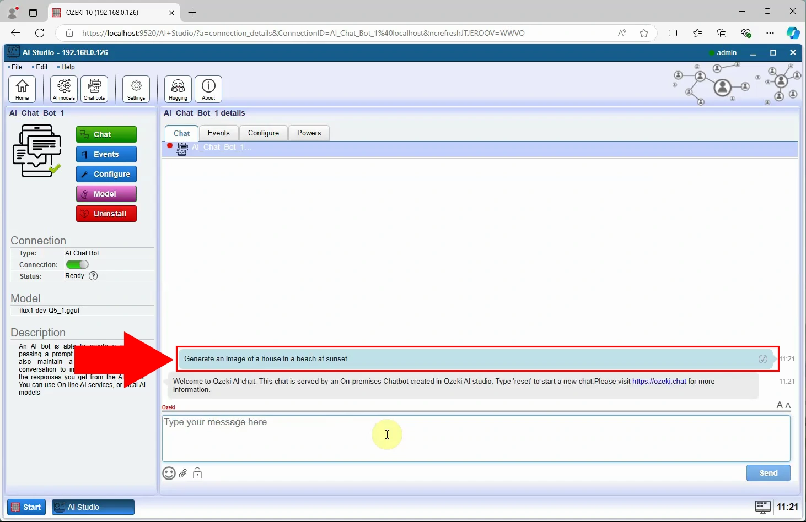This screenshot has width=806, height=522.
Task: Click the blue Configure button
Action: pyautogui.click(x=106, y=174)
